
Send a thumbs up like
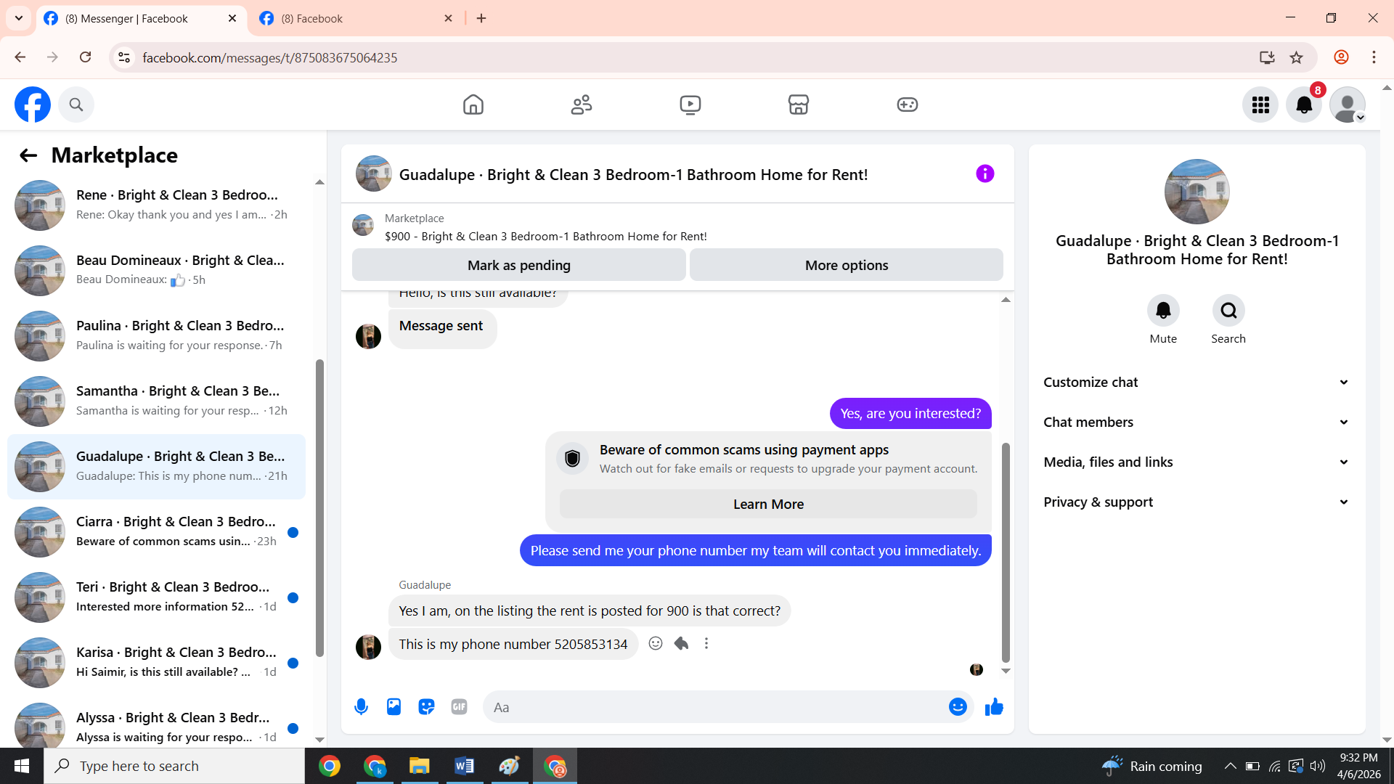[x=994, y=707]
